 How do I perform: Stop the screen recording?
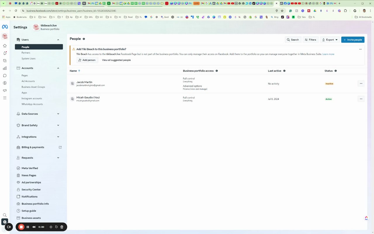click(x=21, y=227)
